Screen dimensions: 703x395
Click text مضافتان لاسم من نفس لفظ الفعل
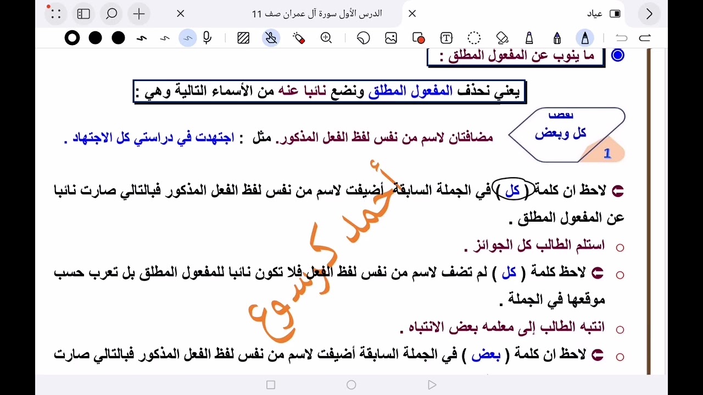pyautogui.click(x=383, y=138)
